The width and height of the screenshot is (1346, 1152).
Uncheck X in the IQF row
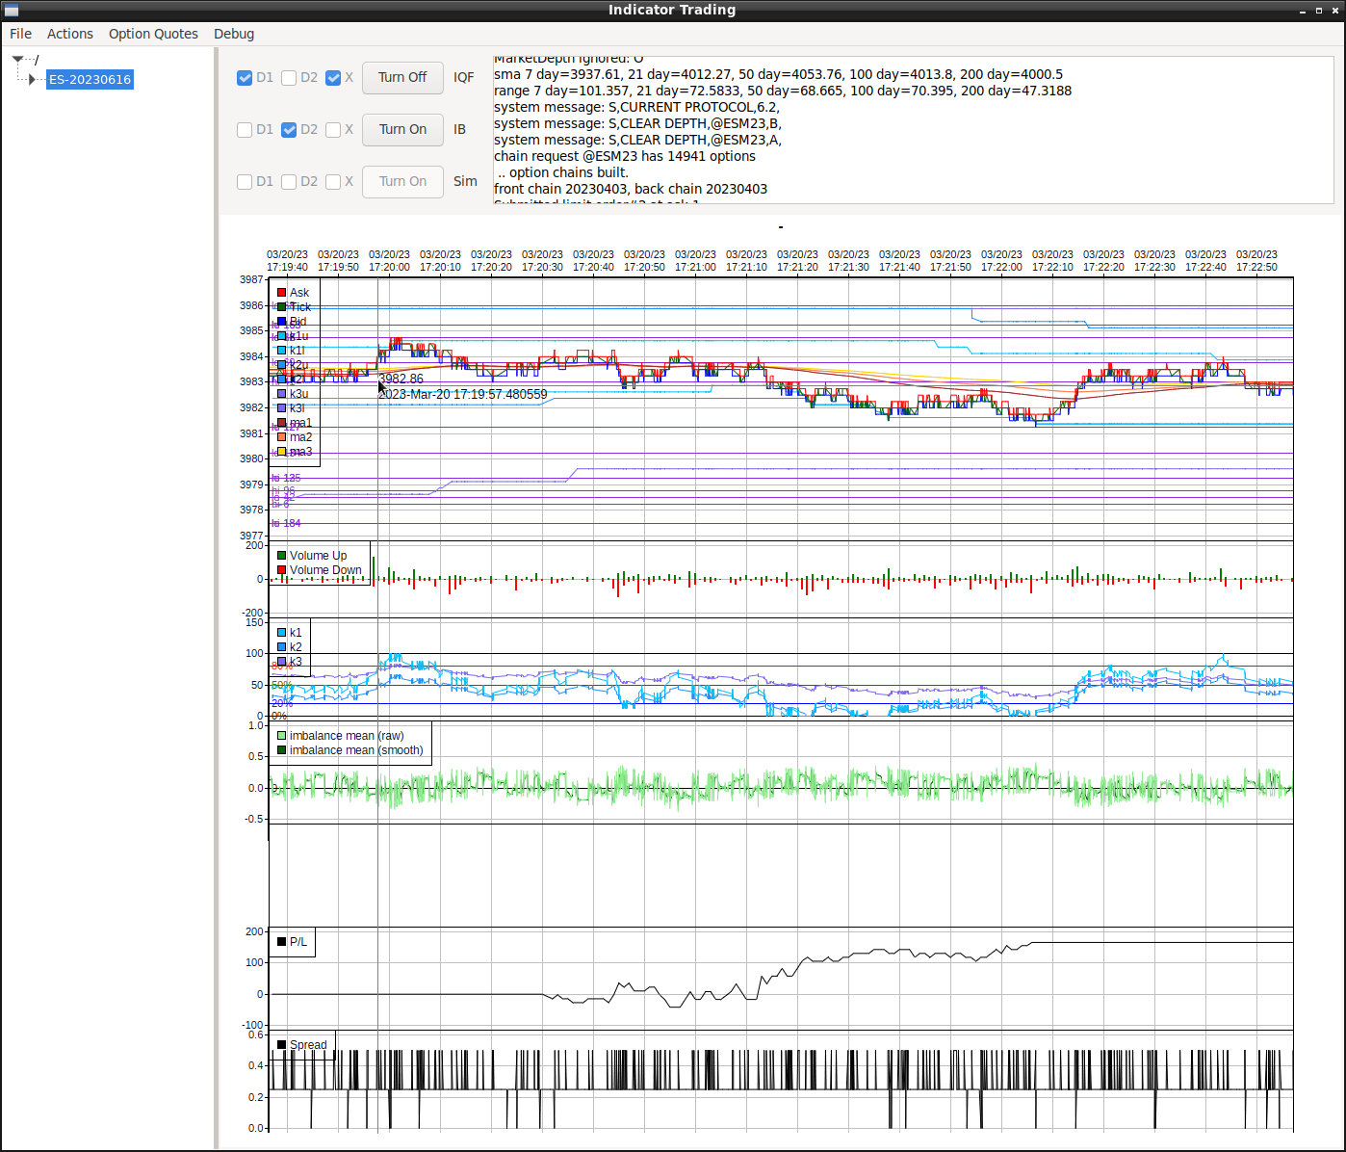click(x=333, y=78)
